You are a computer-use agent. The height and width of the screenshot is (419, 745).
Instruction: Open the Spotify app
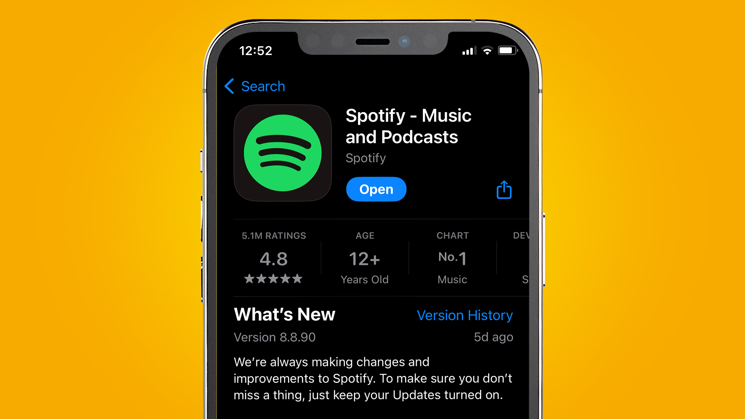click(x=376, y=189)
